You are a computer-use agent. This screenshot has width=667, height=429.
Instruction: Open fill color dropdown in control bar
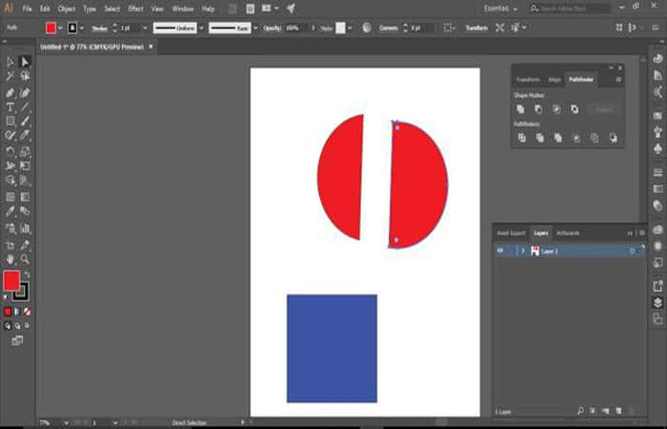point(60,28)
